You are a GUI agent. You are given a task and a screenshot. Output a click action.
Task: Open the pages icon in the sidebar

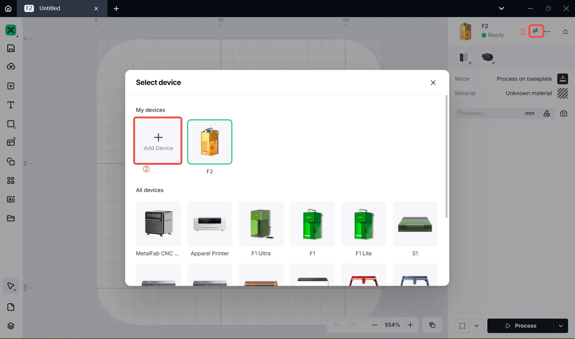click(x=11, y=307)
